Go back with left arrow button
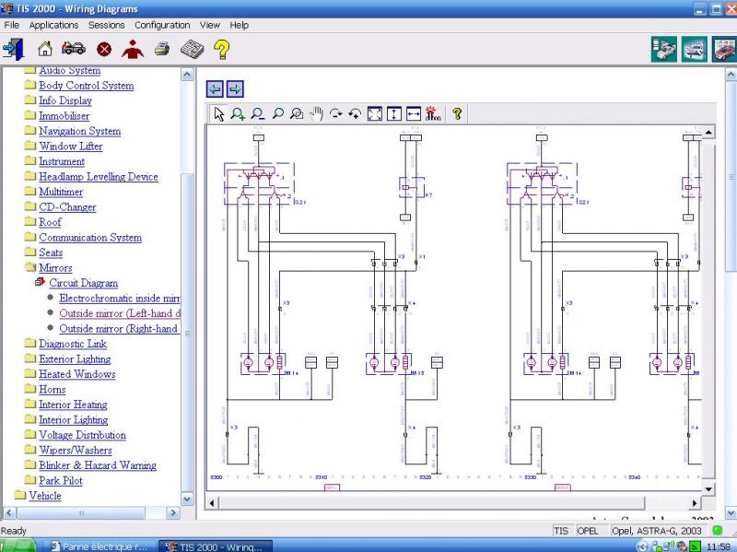The height and width of the screenshot is (552, 737). [215, 88]
